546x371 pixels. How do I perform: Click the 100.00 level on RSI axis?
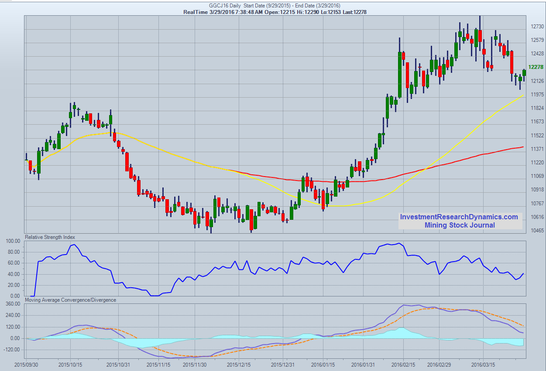(x=13, y=241)
